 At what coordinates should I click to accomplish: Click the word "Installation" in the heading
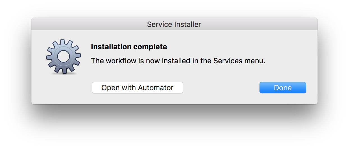[111, 47]
